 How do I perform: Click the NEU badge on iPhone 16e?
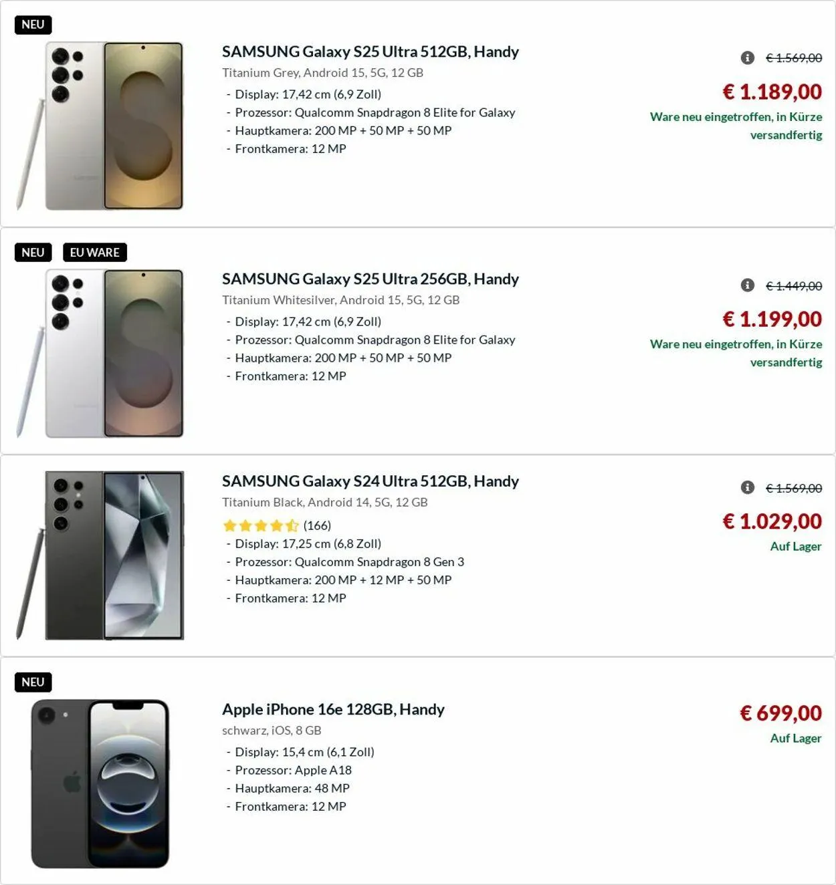pos(33,682)
